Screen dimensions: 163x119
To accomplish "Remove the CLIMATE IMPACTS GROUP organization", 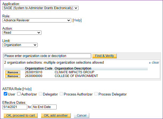I will [x=13, y=72].
